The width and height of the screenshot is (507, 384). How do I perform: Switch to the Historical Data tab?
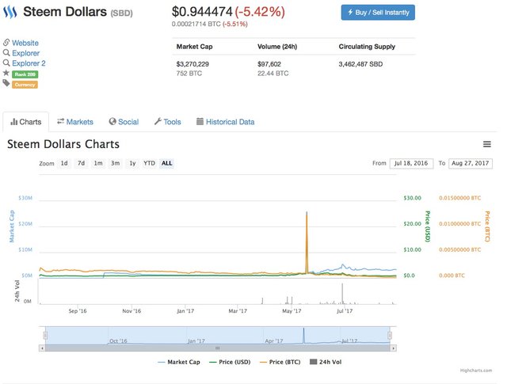tap(225, 122)
